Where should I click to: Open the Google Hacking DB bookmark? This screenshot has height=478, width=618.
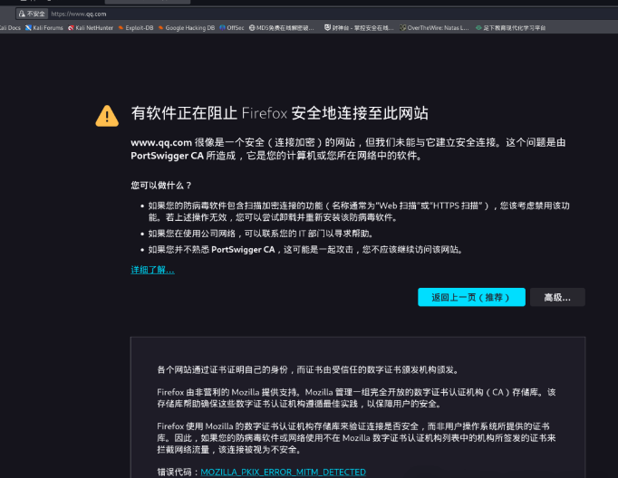pos(187,28)
